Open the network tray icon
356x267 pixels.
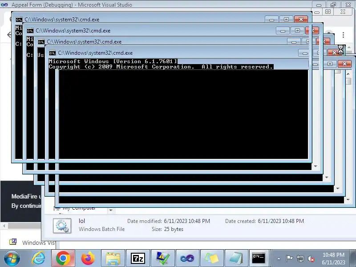tap(300, 259)
